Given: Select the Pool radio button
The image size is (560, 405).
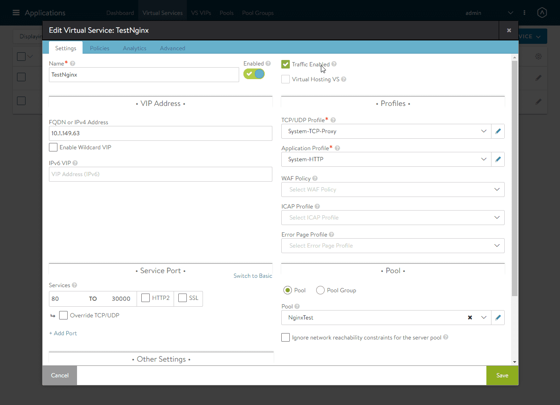Looking at the screenshot, I should click(288, 290).
